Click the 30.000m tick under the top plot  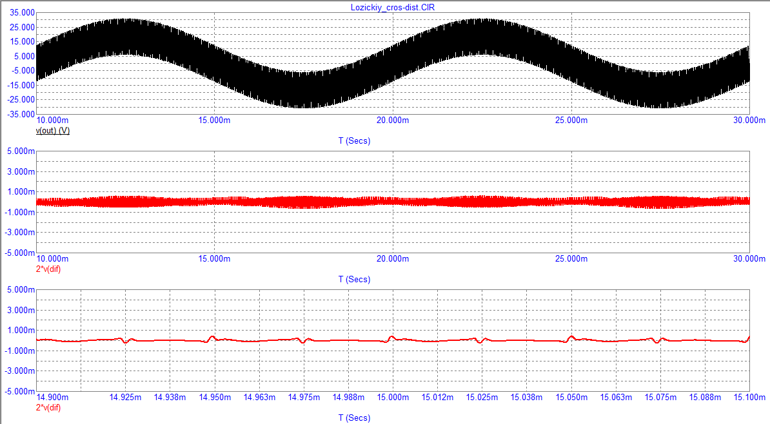point(749,120)
